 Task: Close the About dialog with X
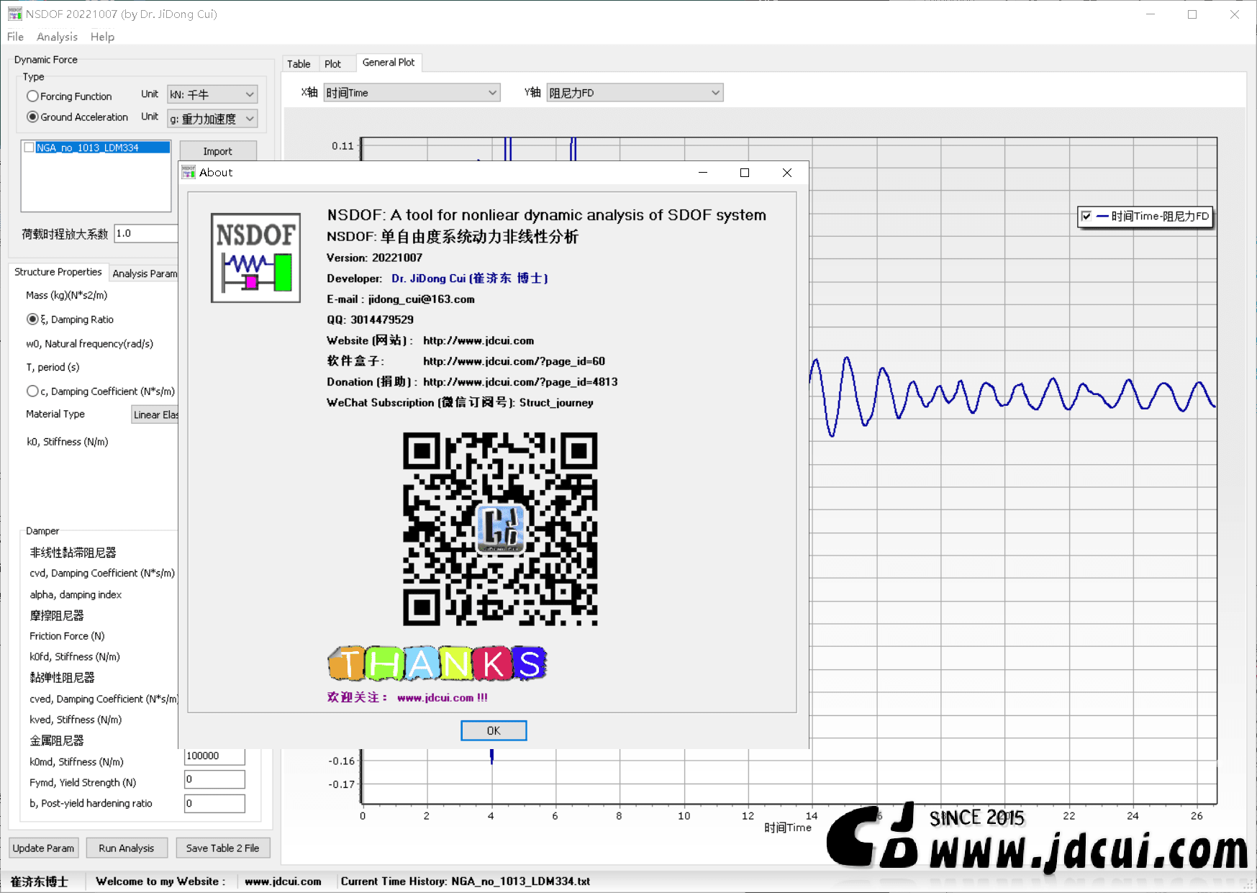click(787, 173)
